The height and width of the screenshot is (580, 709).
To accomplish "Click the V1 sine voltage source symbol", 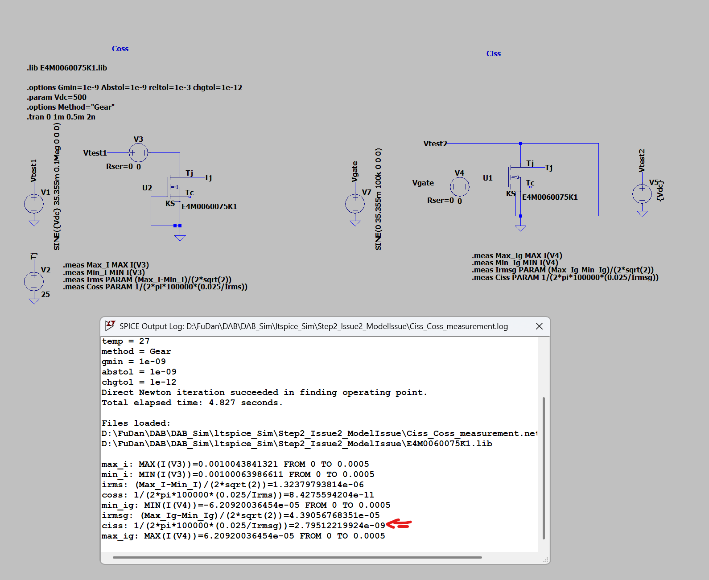I will point(34,204).
